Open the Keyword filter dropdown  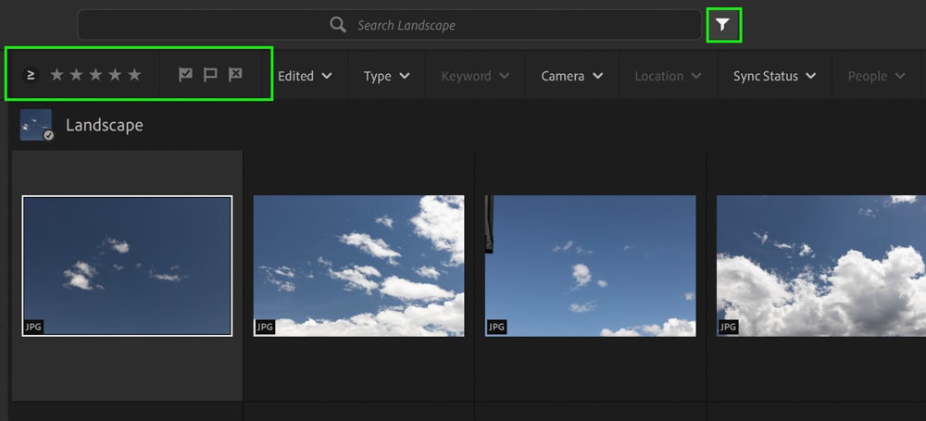pos(475,76)
